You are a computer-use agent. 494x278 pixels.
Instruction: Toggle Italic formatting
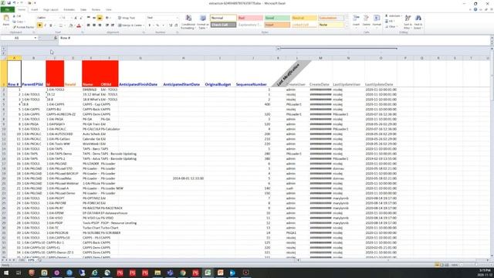(x=46, y=25)
